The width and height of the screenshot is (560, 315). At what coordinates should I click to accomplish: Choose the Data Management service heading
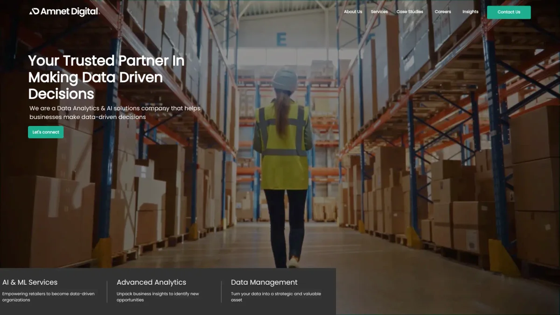tap(264, 282)
